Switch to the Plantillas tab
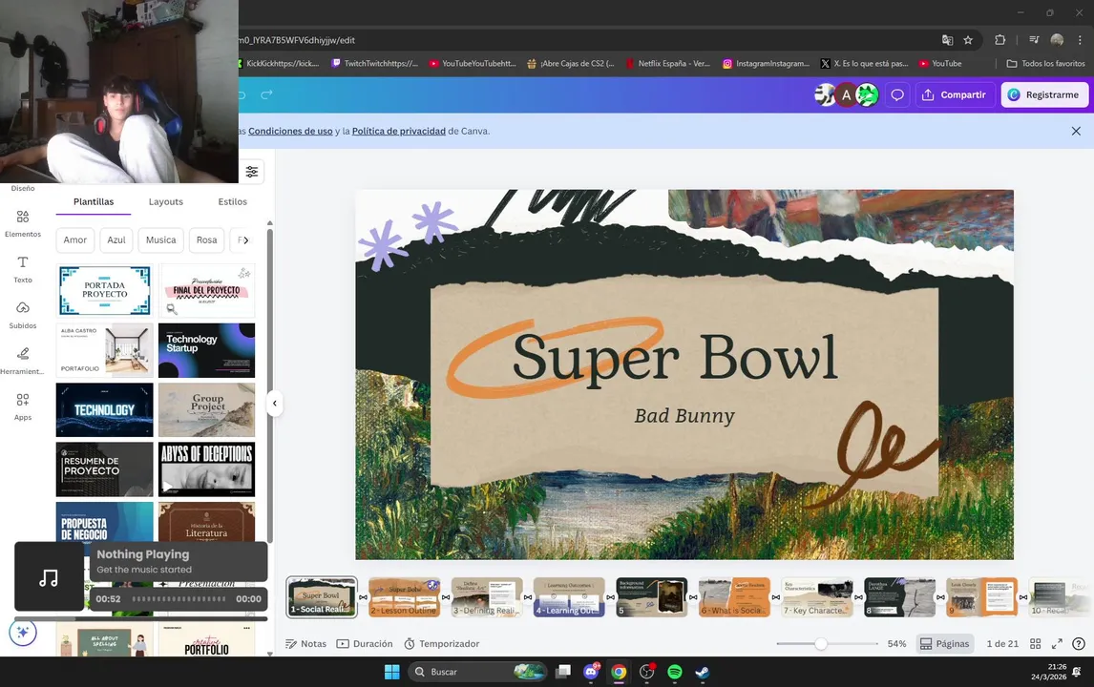Image resolution: width=1094 pixels, height=687 pixels. (94, 201)
